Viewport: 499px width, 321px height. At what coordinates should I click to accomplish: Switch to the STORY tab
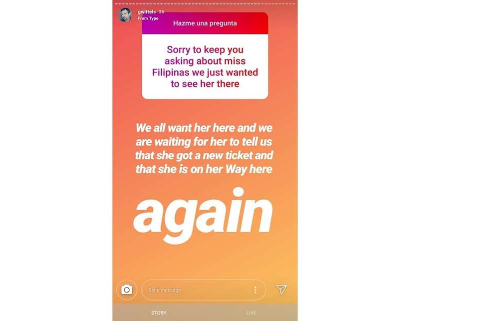pos(159,313)
